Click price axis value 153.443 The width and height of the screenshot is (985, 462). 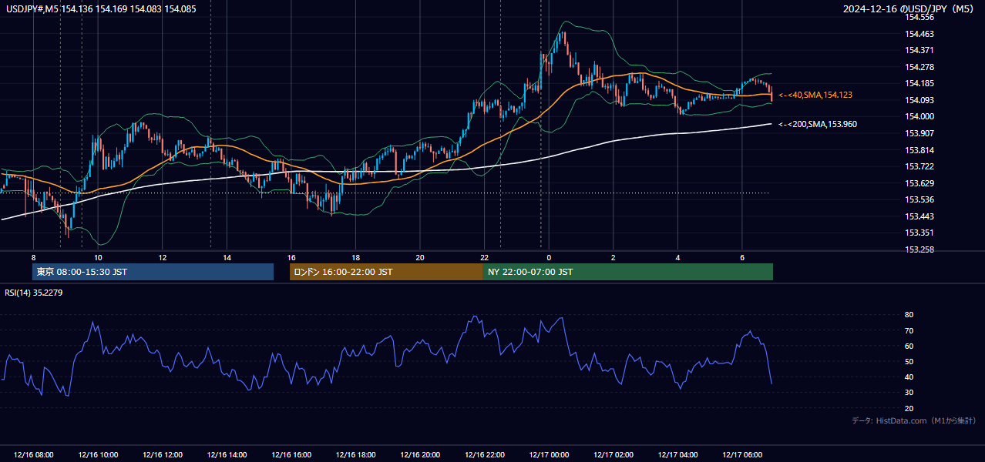pyautogui.click(x=920, y=216)
